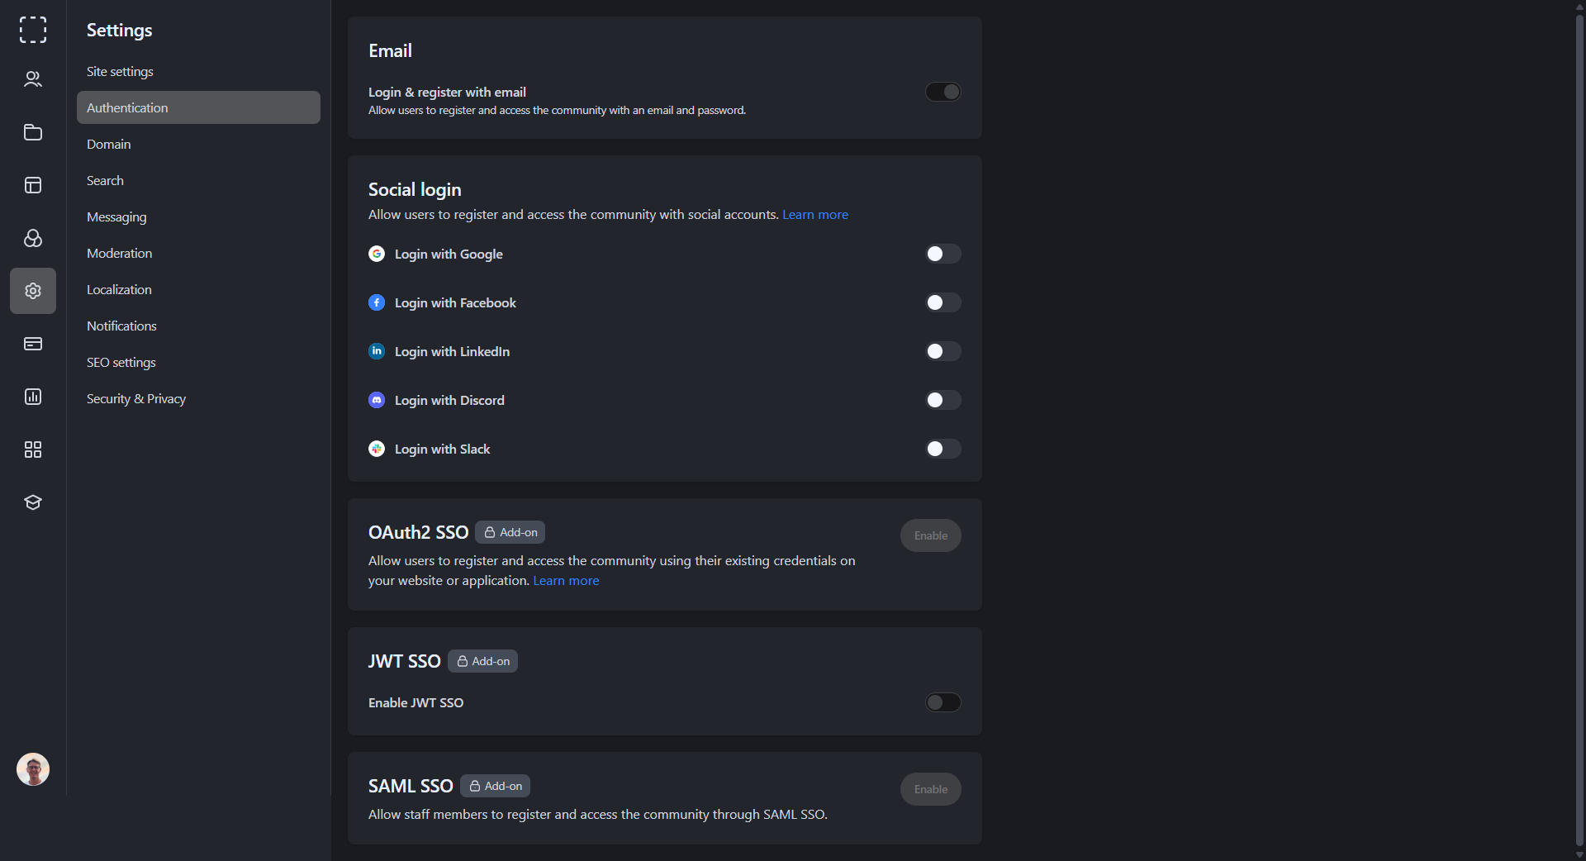This screenshot has height=861, width=1586.
Task: Open the folder icon in left rail
Action: (x=33, y=132)
